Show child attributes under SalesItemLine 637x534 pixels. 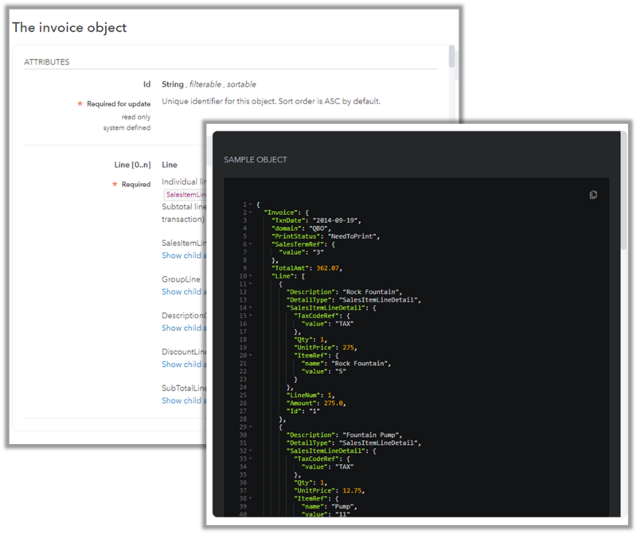[184, 255]
